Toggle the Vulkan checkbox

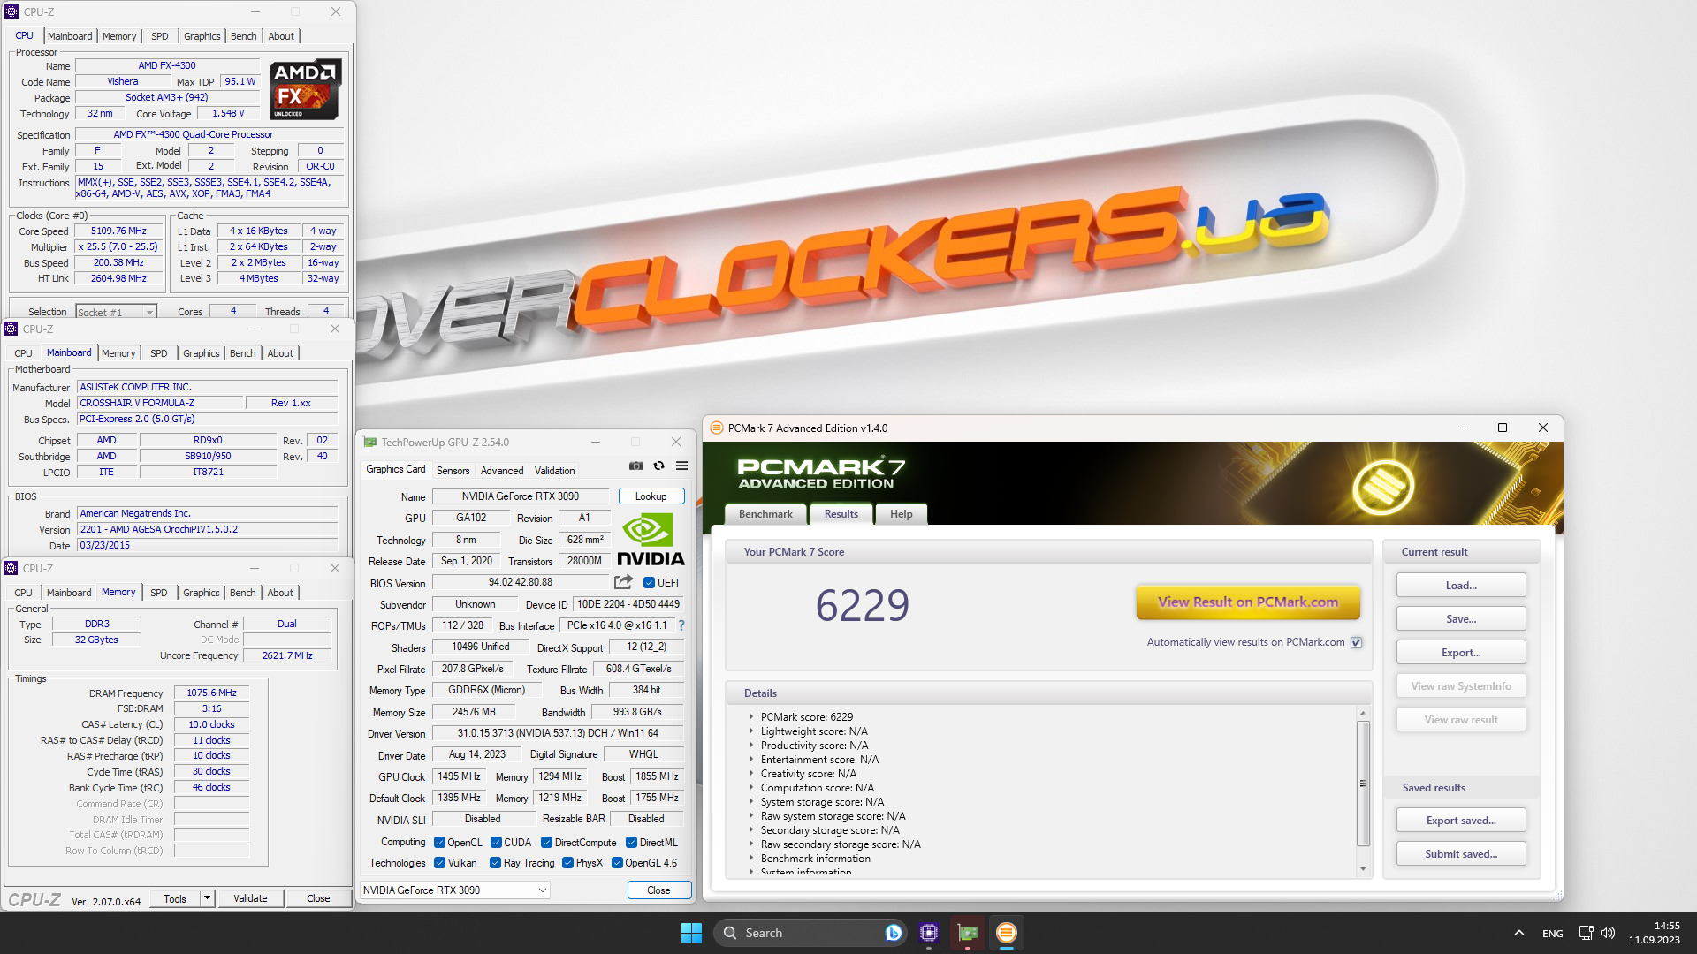pyautogui.click(x=439, y=863)
